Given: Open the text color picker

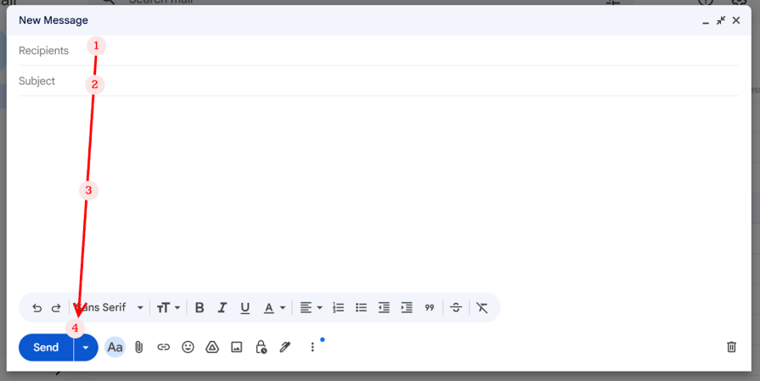Looking at the screenshot, I should tap(274, 307).
